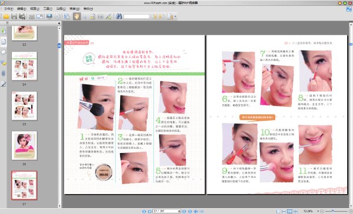Viewport: 353px width, 214px height.
Task: Open the first menu bar item
Action: pos(8,9)
